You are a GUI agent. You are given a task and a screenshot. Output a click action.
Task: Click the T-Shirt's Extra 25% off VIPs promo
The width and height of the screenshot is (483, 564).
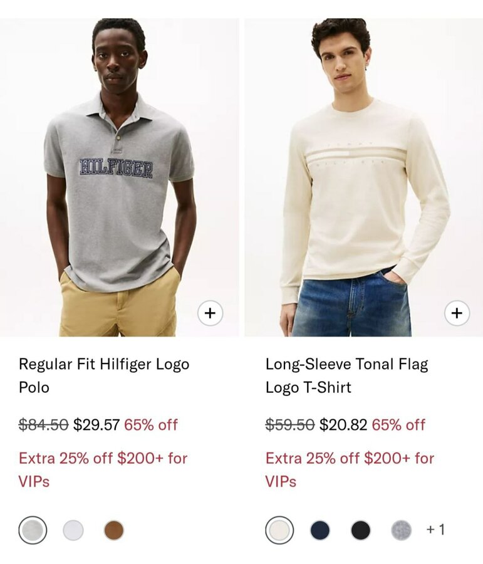[350, 470]
